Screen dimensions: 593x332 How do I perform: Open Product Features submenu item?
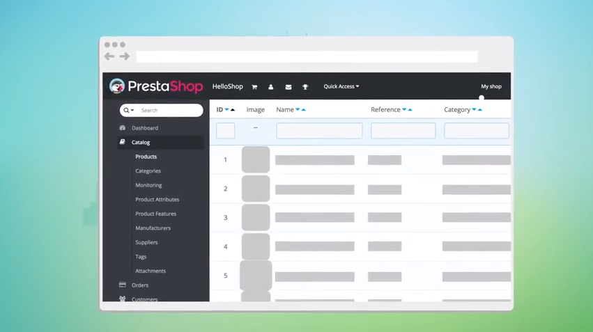point(156,214)
